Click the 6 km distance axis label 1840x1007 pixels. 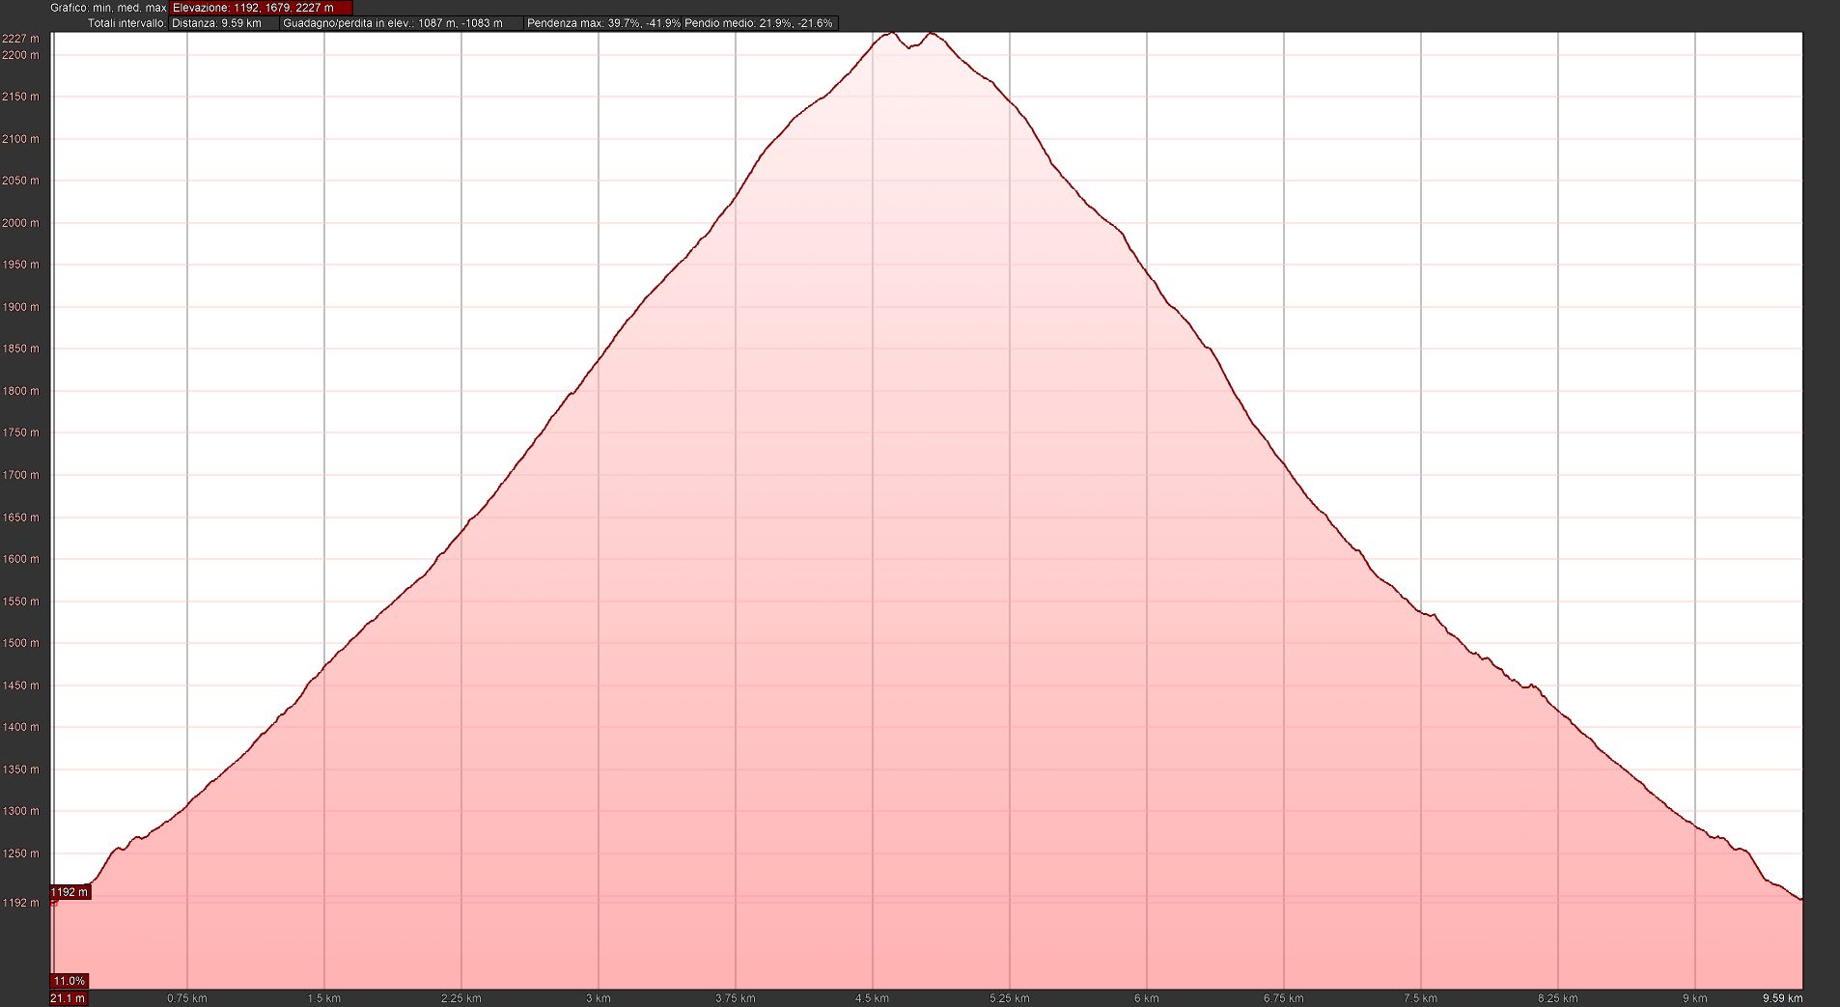click(x=1147, y=998)
